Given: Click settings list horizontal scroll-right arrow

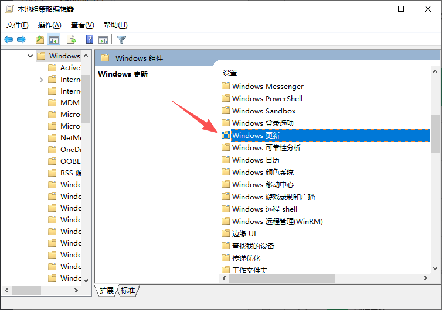Looking at the screenshot, I should tap(426, 278).
